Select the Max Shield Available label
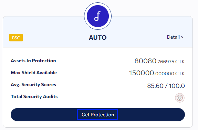 34,73
